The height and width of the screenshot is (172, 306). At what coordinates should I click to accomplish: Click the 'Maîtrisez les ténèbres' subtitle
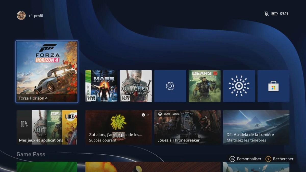pyautogui.click(x=246, y=140)
